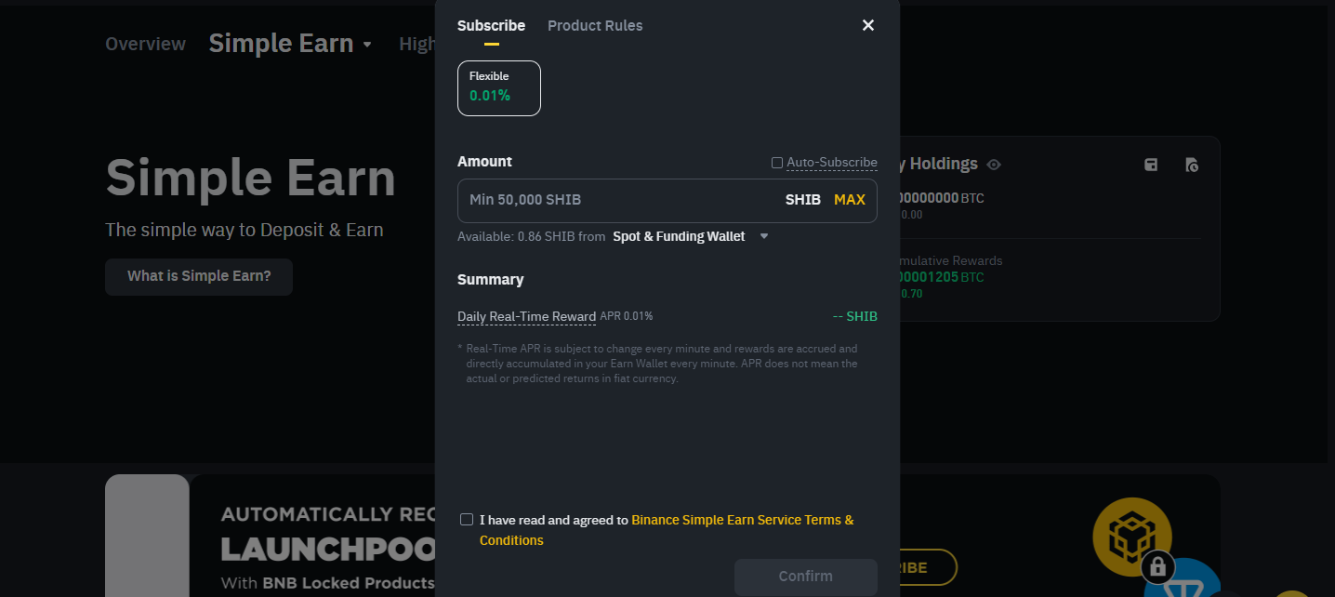Open the Simple Earn navigation dropdown
Viewport: 1335px width, 597px height.
pos(290,44)
